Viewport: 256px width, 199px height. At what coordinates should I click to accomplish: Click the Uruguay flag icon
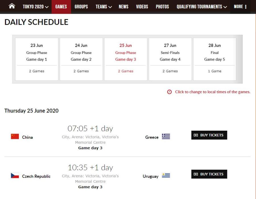166,176
